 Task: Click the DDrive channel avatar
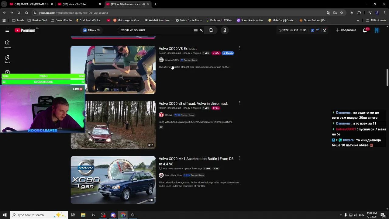[161, 115]
